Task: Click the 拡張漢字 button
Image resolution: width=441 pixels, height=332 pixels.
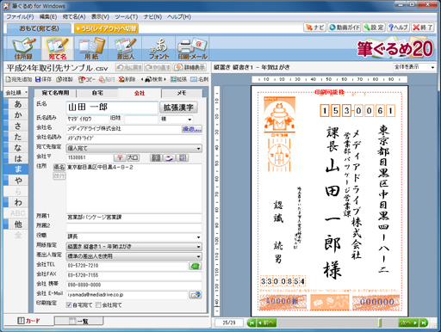Action: 178,108
